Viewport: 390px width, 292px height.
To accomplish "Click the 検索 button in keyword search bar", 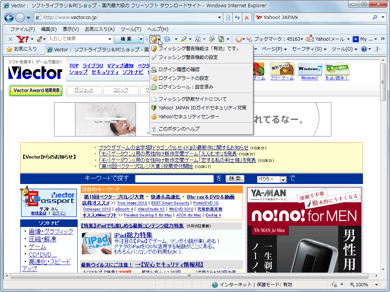I will [235, 179].
